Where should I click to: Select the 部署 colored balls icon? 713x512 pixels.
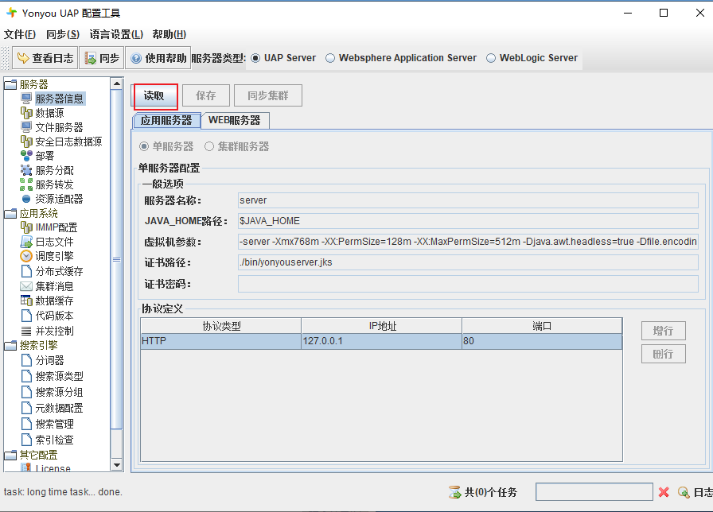click(26, 156)
